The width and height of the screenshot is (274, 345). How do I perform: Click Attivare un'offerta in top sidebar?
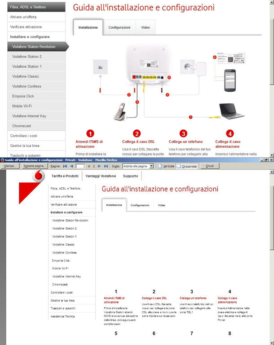pos(36,17)
